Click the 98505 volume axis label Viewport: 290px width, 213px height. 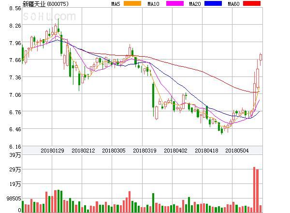[14, 198]
